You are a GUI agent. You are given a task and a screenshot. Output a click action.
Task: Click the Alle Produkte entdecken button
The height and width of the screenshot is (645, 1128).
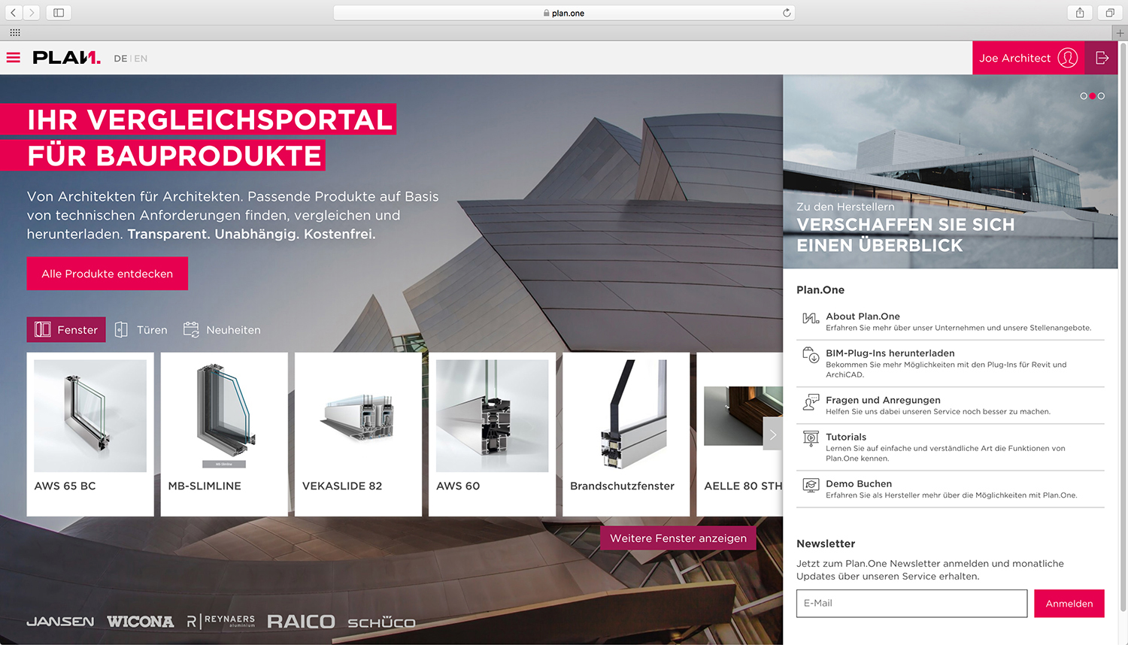107,273
